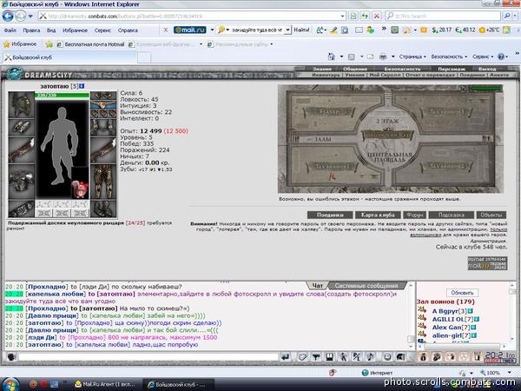Viewport: 521px width, 391px height.
Task: Click the boots slot at bottom right of equipment
Action: (103, 209)
